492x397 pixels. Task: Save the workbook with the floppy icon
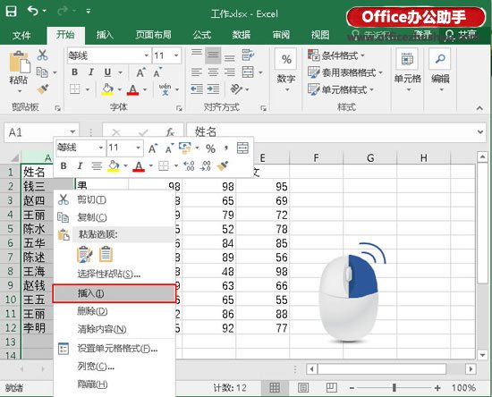pyautogui.click(x=11, y=12)
